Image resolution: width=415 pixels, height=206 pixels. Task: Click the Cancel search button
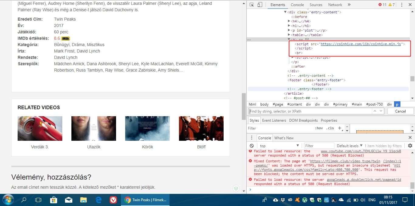pyautogui.click(x=400, y=111)
